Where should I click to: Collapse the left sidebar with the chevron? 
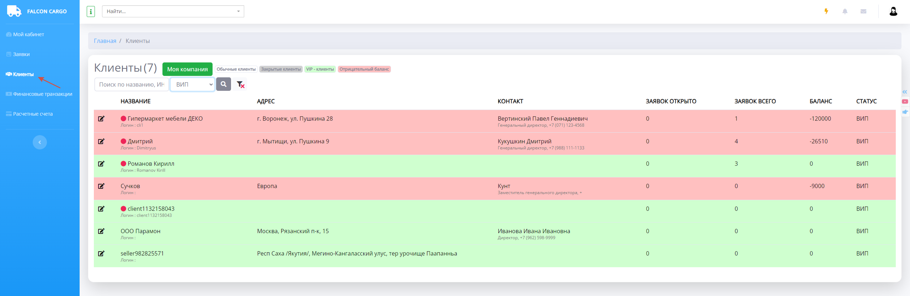(x=40, y=142)
